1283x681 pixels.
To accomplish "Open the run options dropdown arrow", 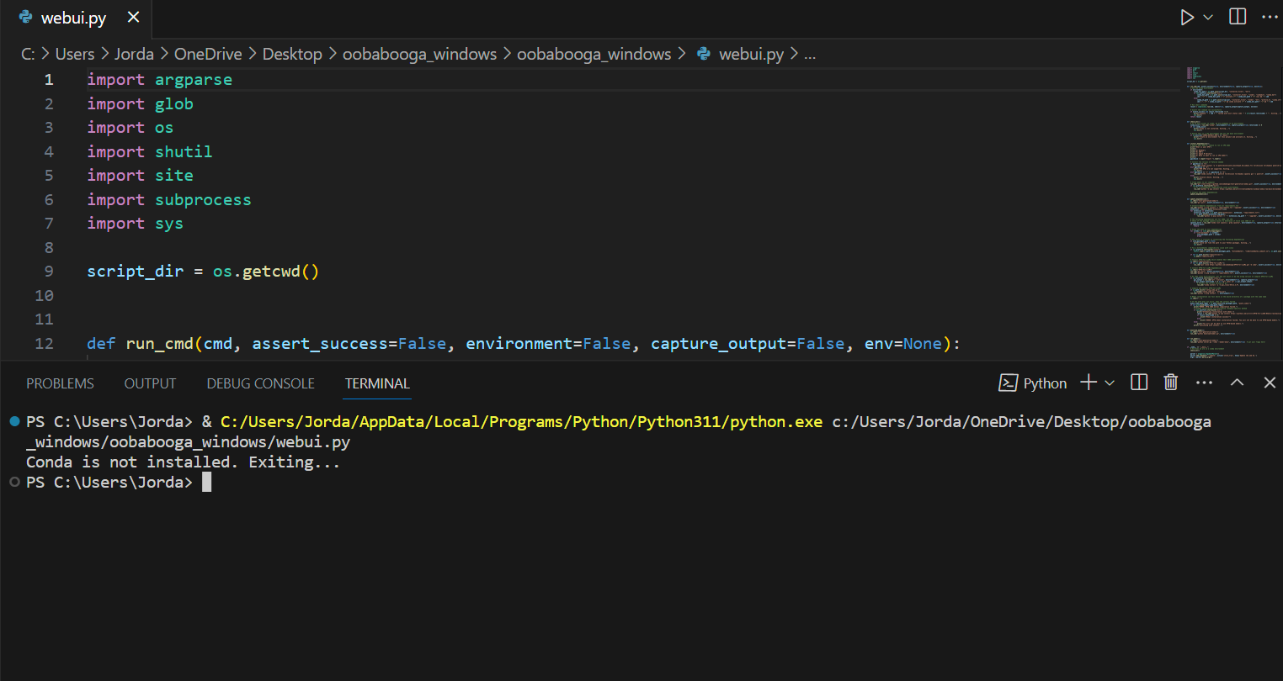I will pyautogui.click(x=1208, y=18).
